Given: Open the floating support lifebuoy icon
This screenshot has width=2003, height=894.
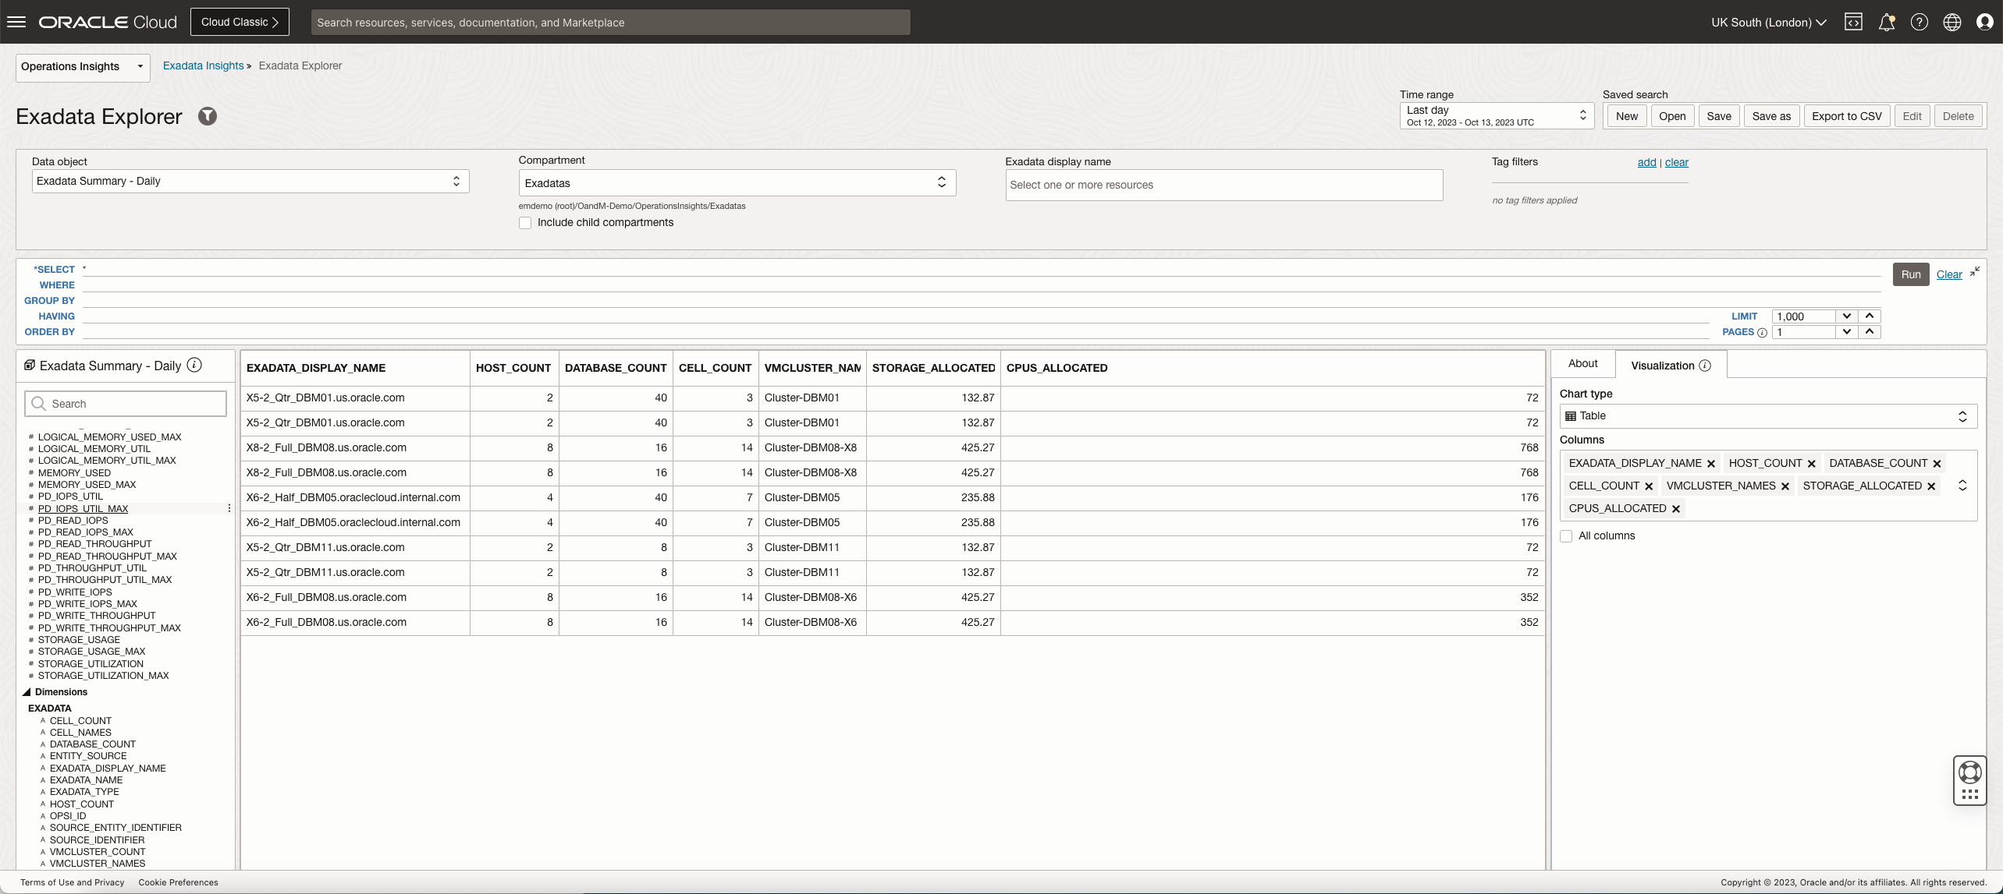Looking at the screenshot, I should point(1969,772).
